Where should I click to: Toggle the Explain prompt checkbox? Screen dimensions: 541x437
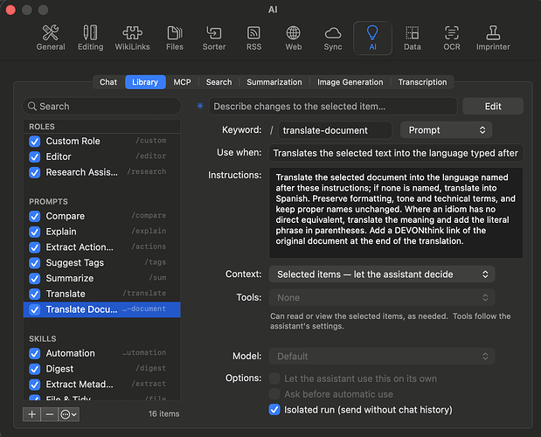[34, 232]
